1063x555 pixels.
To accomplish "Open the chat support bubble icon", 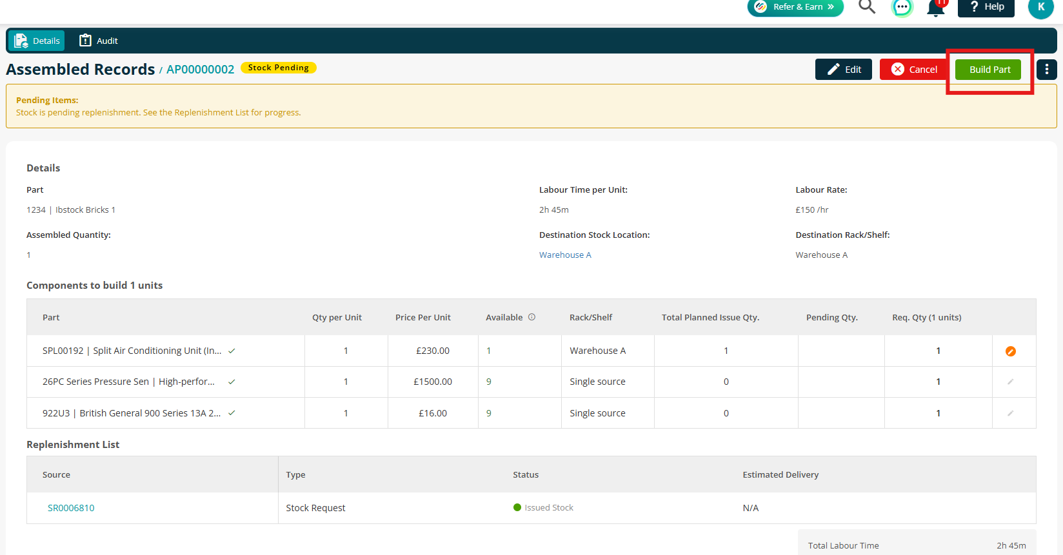I will pyautogui.click(x=902, y=7).
